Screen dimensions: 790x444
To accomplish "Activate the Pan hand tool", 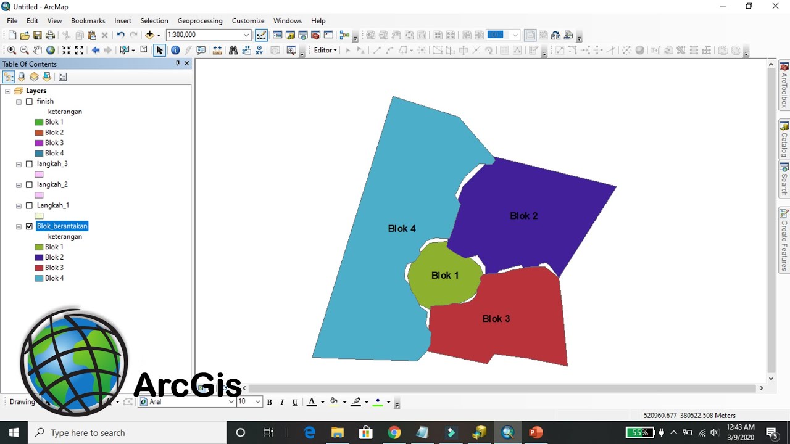I will click(38, 51).
